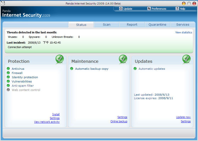The width and height of the screenshot is (198, 141).
Task: Click green dot beside Identity protection
Action: pyautogui.click(x=8, y=77)
